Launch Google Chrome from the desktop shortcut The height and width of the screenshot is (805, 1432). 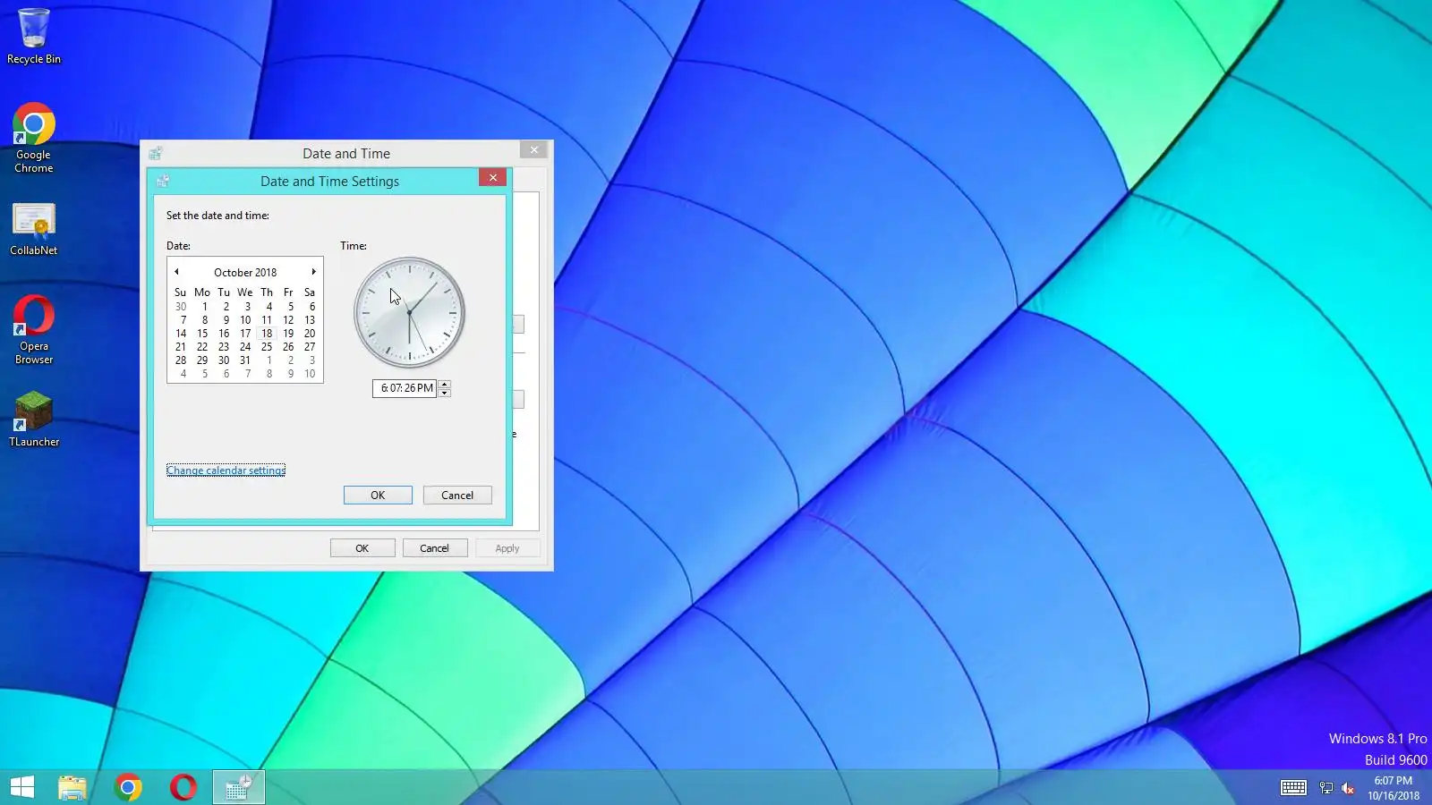click(x=34, y=139)
